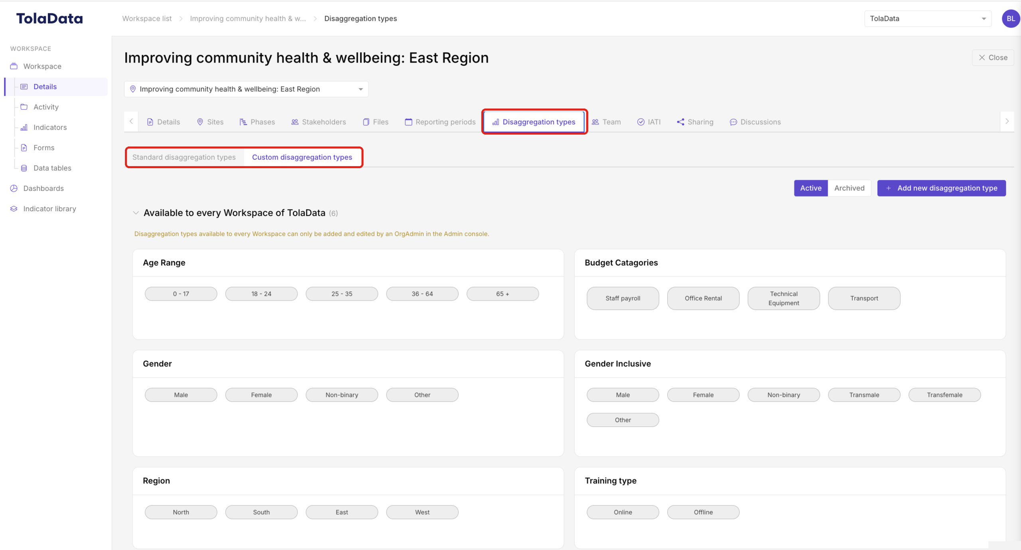Click the Technical Equipment budget pill

(783, 298)
